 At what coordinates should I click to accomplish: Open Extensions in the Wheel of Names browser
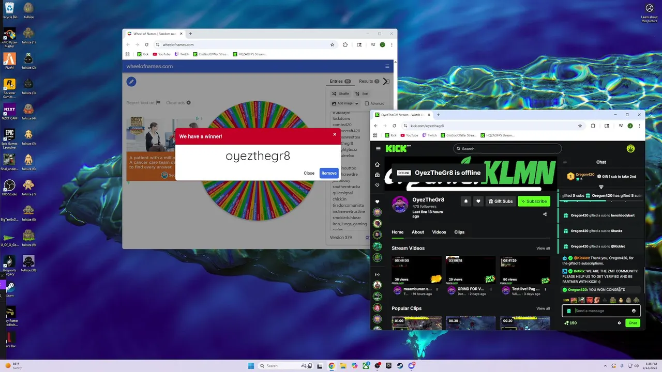tap(345, 44)
